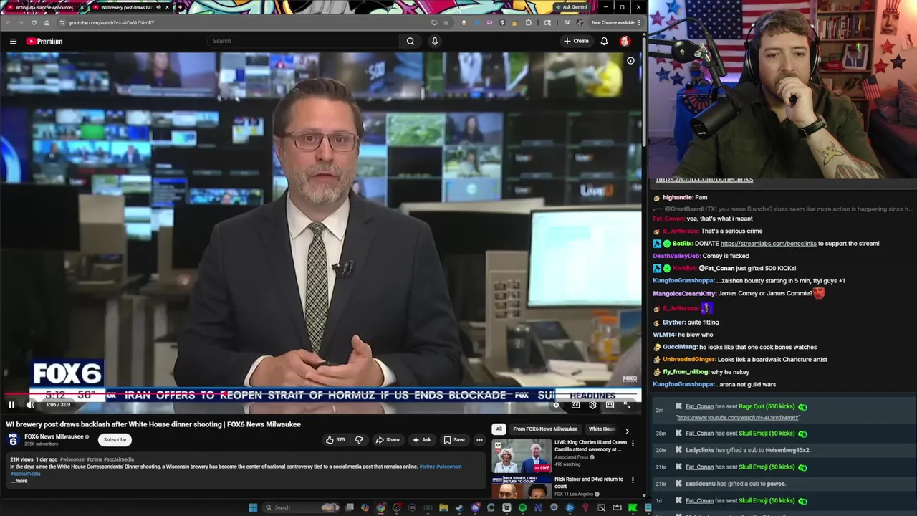Open the FOX6 News Milwaukee channel avatar
917x516 pixels.
[13, 440]
